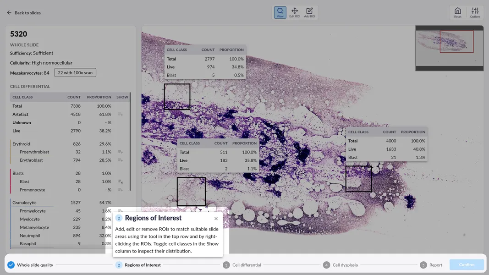Open the Options sliders panel

coord(475,12)
